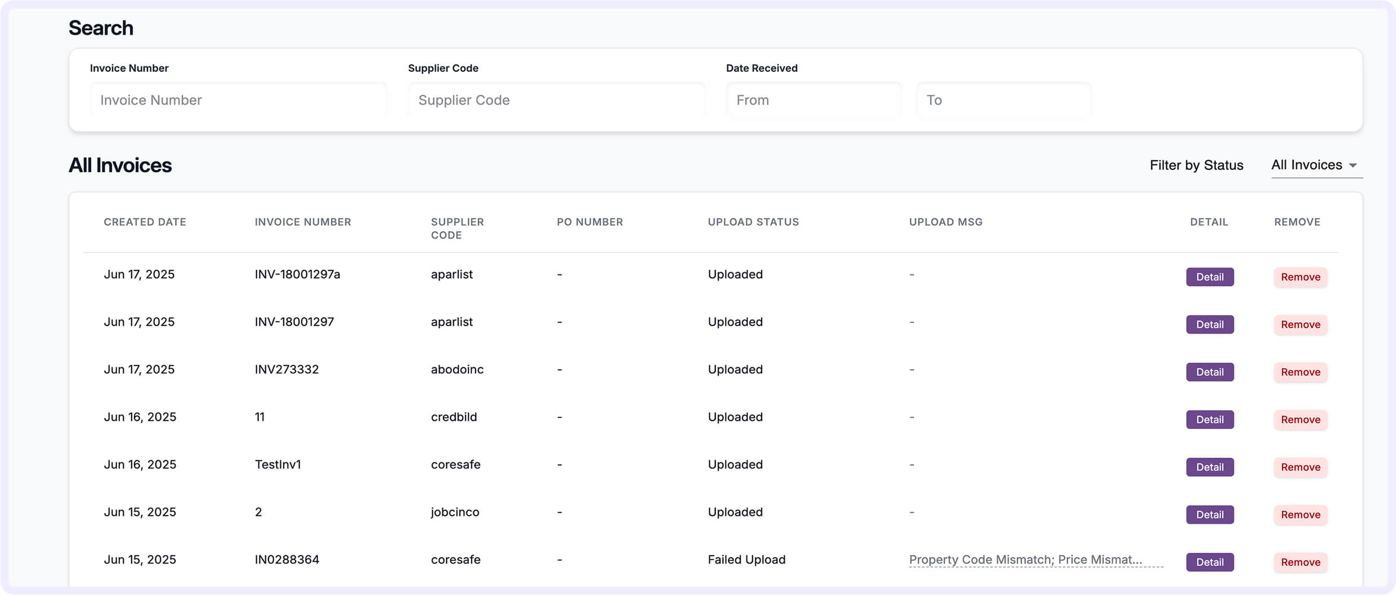
Task: Open Detail for jobcinco invoice 2
Action: click(x=1210, y=515)
